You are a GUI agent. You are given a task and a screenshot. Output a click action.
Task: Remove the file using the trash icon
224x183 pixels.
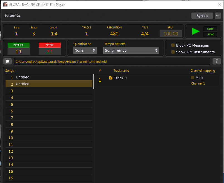click(x=216, y=61)
